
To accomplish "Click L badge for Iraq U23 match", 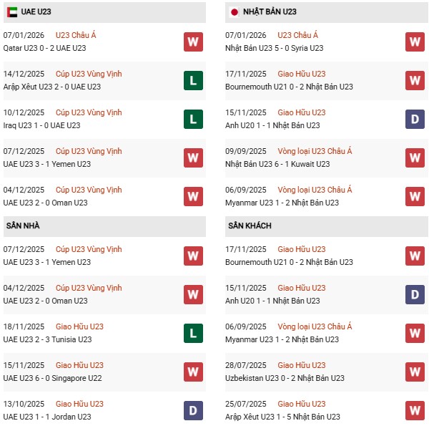I will coord(192,120).
